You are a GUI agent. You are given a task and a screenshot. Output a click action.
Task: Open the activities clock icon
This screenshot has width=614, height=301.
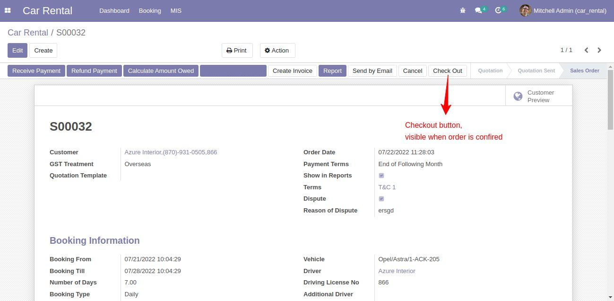click(x=498, y=10)
